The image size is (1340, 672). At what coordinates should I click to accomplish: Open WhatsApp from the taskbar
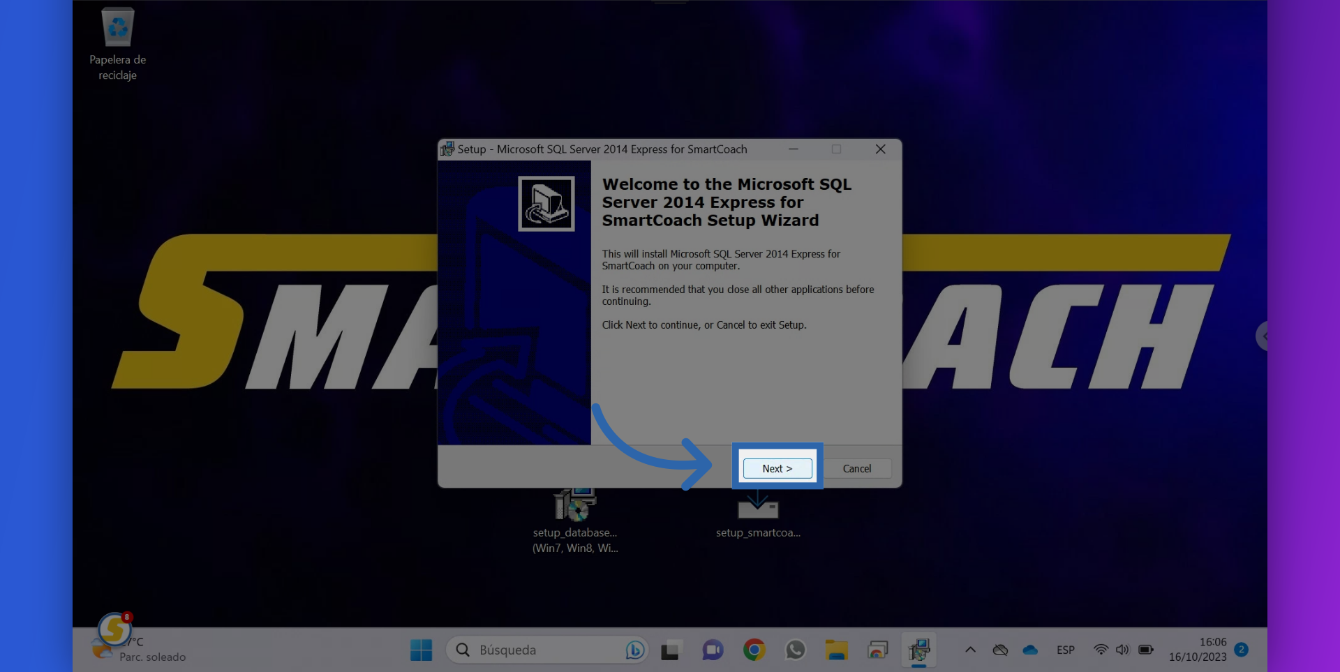point(795,650)
